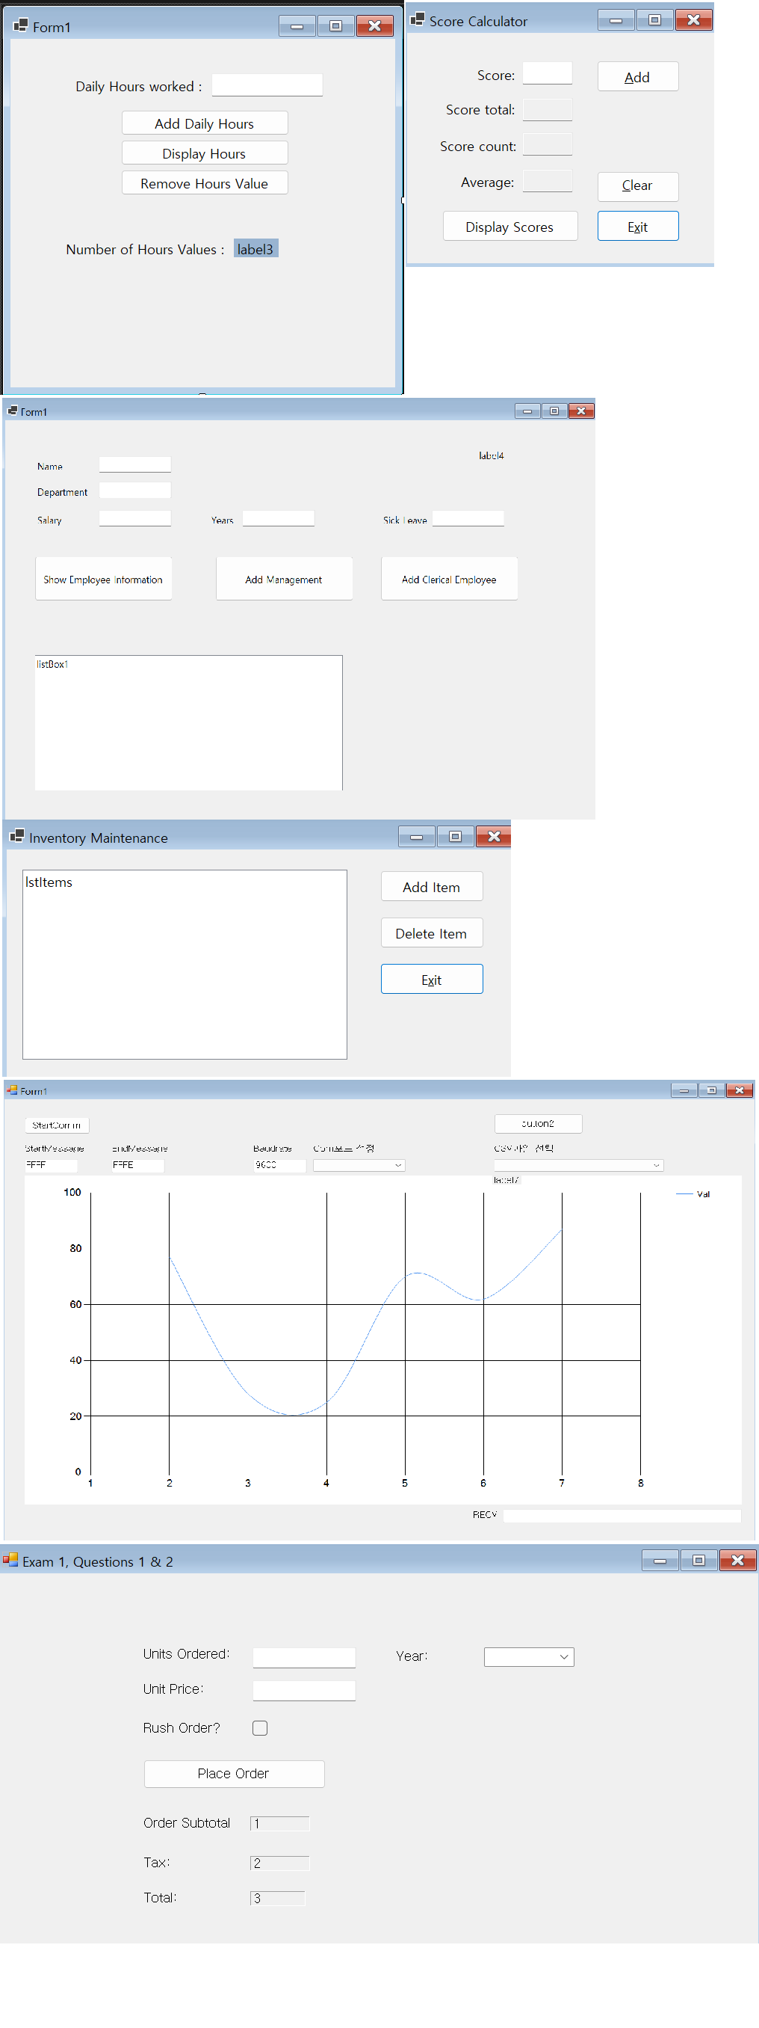The width and height of the screenshot is (759, 2028).
Task: Click the Add Management button
Action: point(284,579)
